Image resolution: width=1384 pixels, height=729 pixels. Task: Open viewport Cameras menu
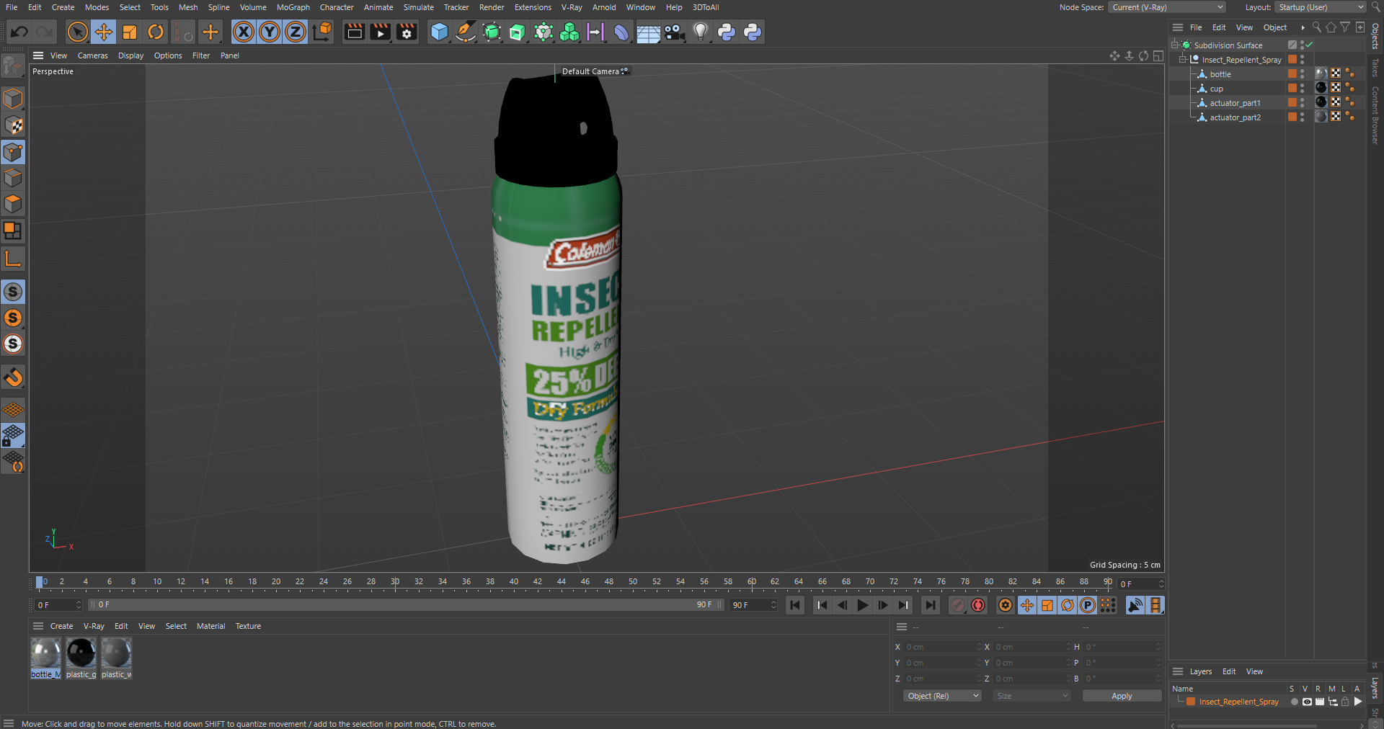coord(92,55)
